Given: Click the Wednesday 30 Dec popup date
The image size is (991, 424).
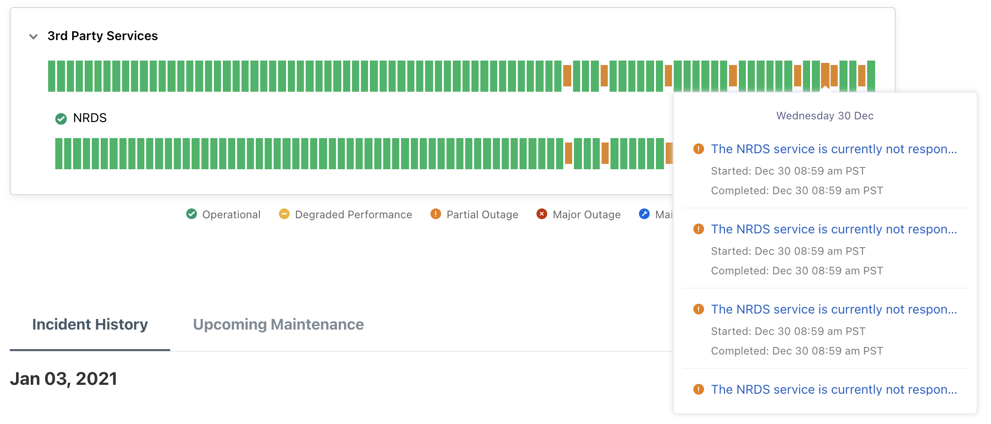Looking at the screenshot, I should pos(825,116).
